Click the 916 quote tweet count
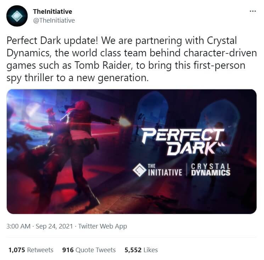Image resolution: width=264 pixels, height=260 pixels. pyautogui.click(x=68, y=250)
